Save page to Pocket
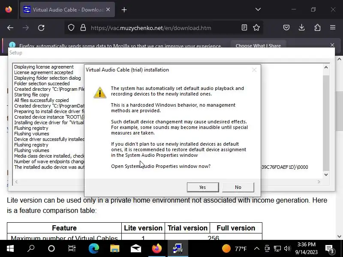343x257 pixels. [286, 27]
